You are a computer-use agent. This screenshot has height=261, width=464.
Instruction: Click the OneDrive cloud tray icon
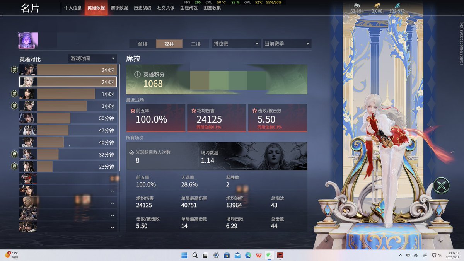pyautogui.click(x=408, y=255)
